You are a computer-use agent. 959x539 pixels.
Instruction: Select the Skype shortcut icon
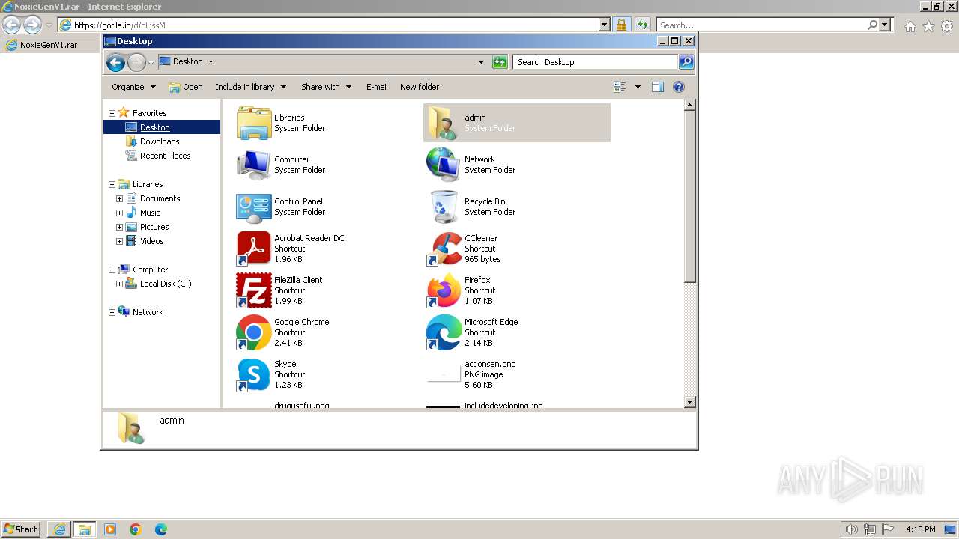(254, 374)
